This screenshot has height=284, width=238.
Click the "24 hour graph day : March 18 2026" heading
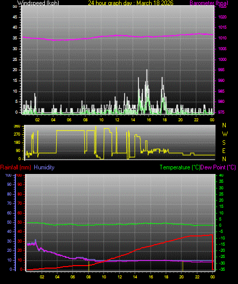tap(131, 3)
